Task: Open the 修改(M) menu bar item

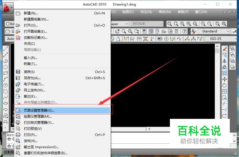Action: click(x=165, y=12)
